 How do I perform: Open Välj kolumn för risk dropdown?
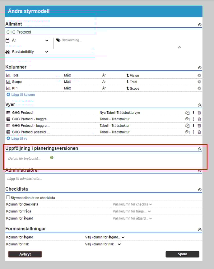point(103,244)
